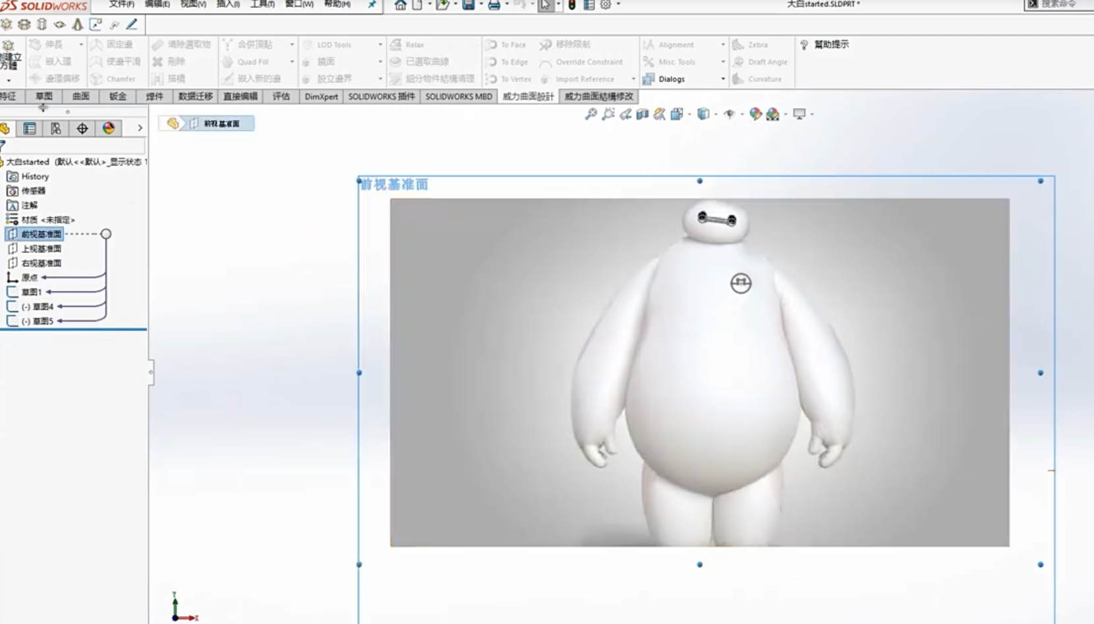This screenshot has width=1094, height=624.
Task: Click the View Settings monitor icon
Action: click(x=799, y=114)
